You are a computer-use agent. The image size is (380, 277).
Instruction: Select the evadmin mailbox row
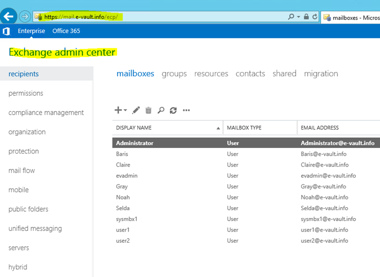click(x=246, y=176)
